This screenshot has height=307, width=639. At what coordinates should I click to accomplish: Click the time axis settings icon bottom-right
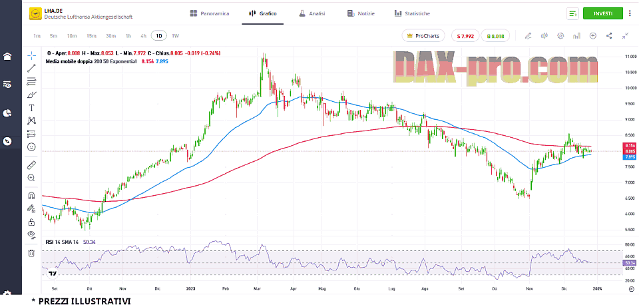click(630, 288)
